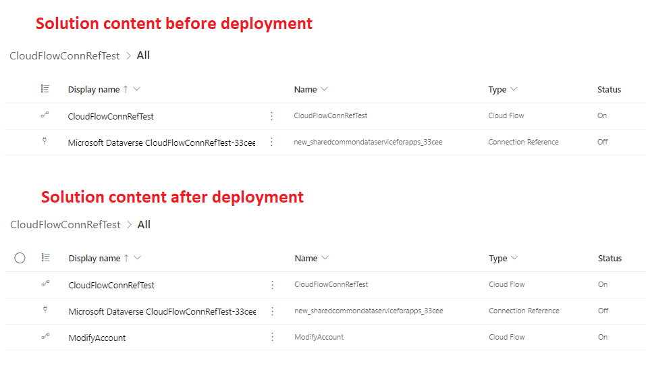Expand Display name dropdown in before-deployment table
This screenshot has width=646, height=368.
(137, 89)
